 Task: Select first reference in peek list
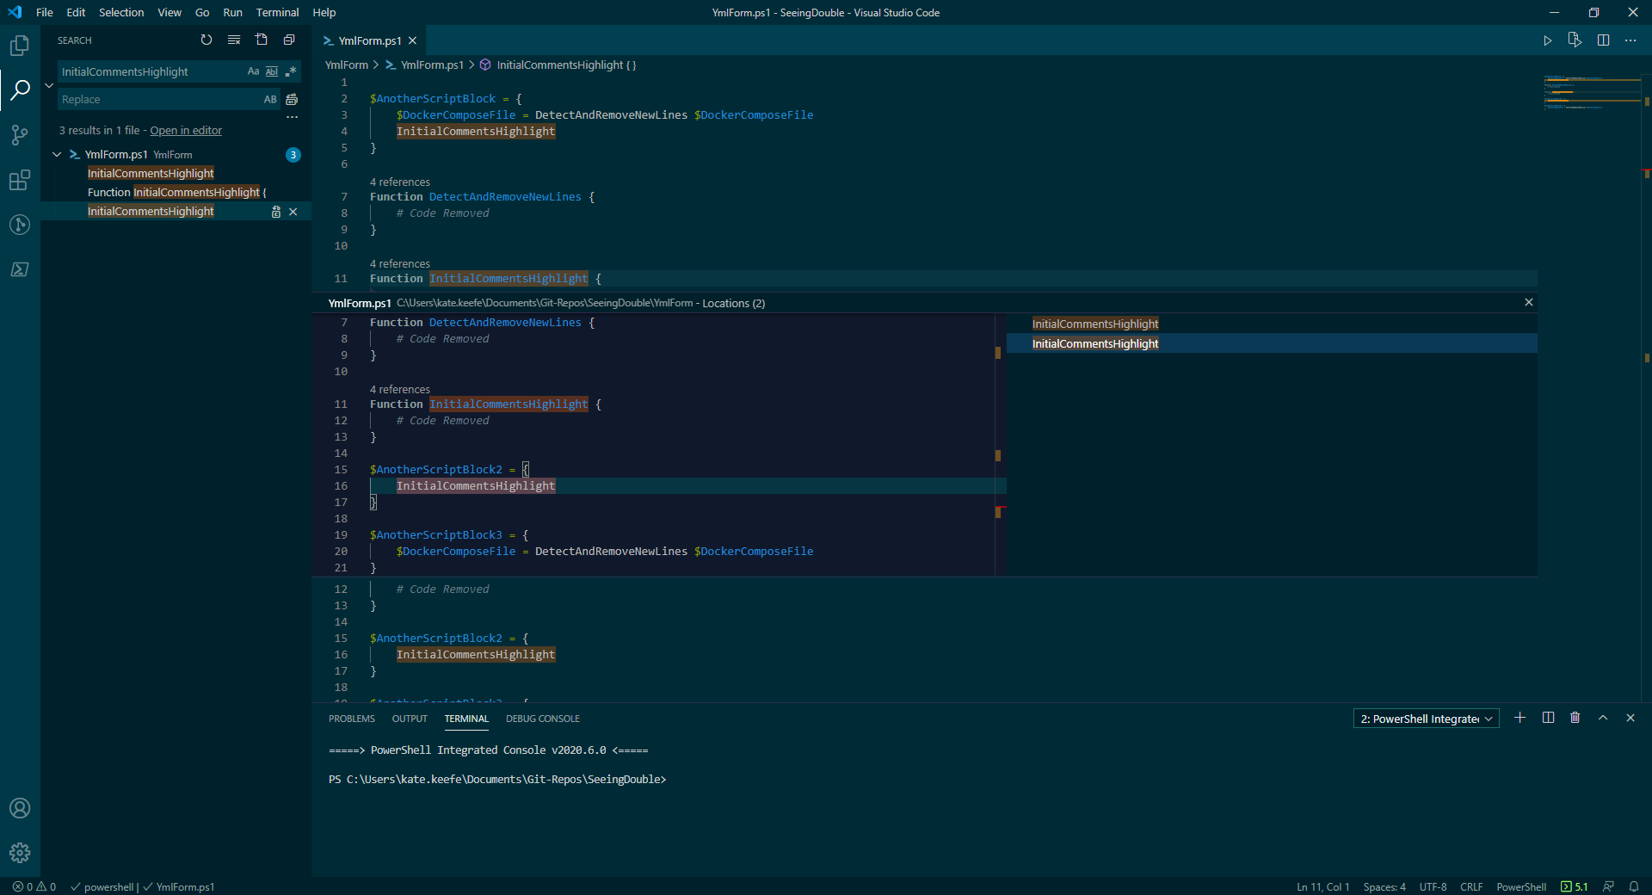1272,324
